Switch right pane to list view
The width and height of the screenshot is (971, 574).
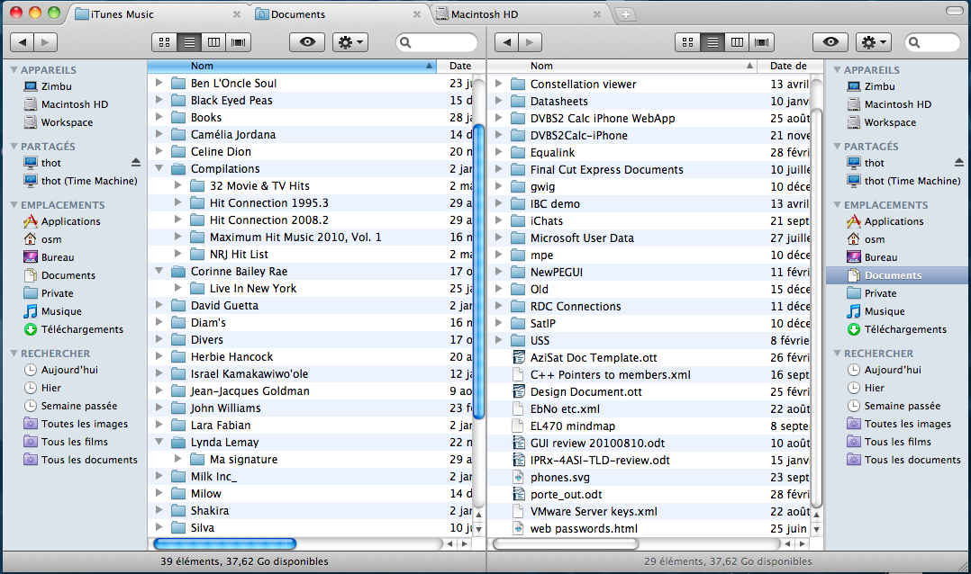[712, 42]
